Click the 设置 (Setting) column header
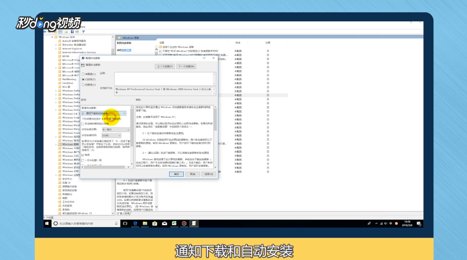The width and height of the screenshot is (467, 260). 162,43
